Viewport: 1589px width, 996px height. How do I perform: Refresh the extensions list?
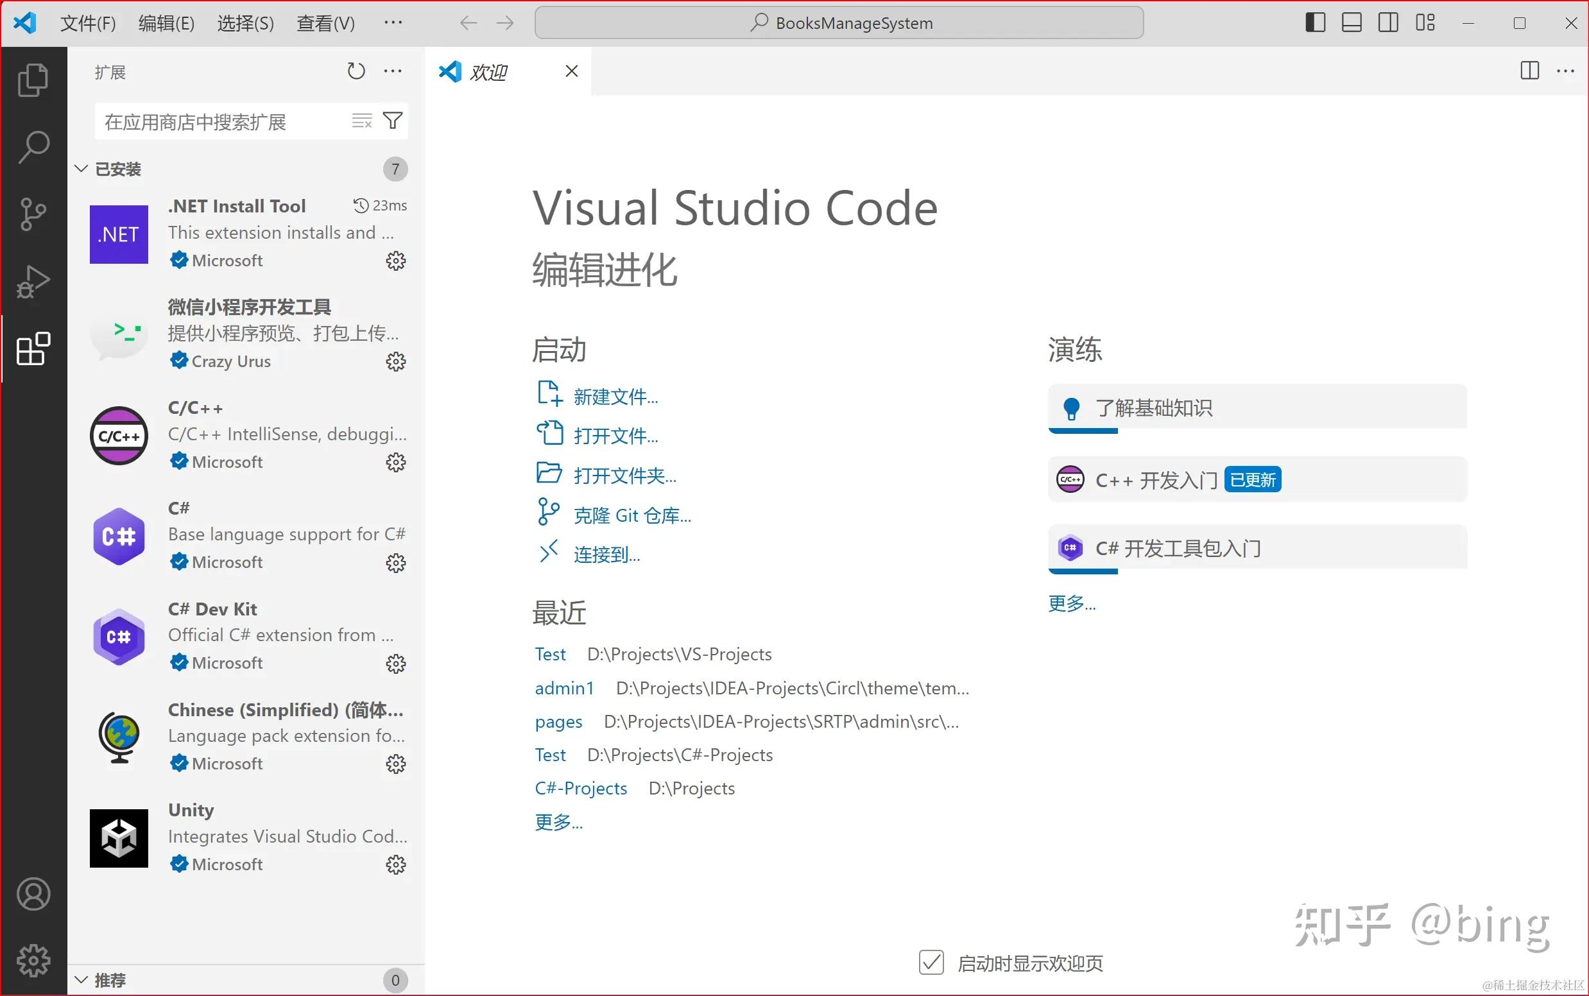pos(356,71)
